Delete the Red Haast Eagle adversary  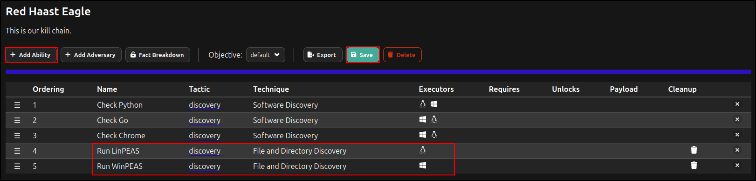pos(402,55)
